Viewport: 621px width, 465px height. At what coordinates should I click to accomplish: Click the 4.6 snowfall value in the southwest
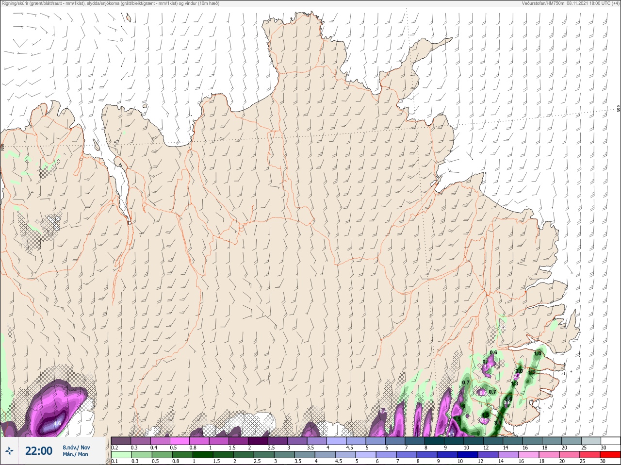(57, 423)
